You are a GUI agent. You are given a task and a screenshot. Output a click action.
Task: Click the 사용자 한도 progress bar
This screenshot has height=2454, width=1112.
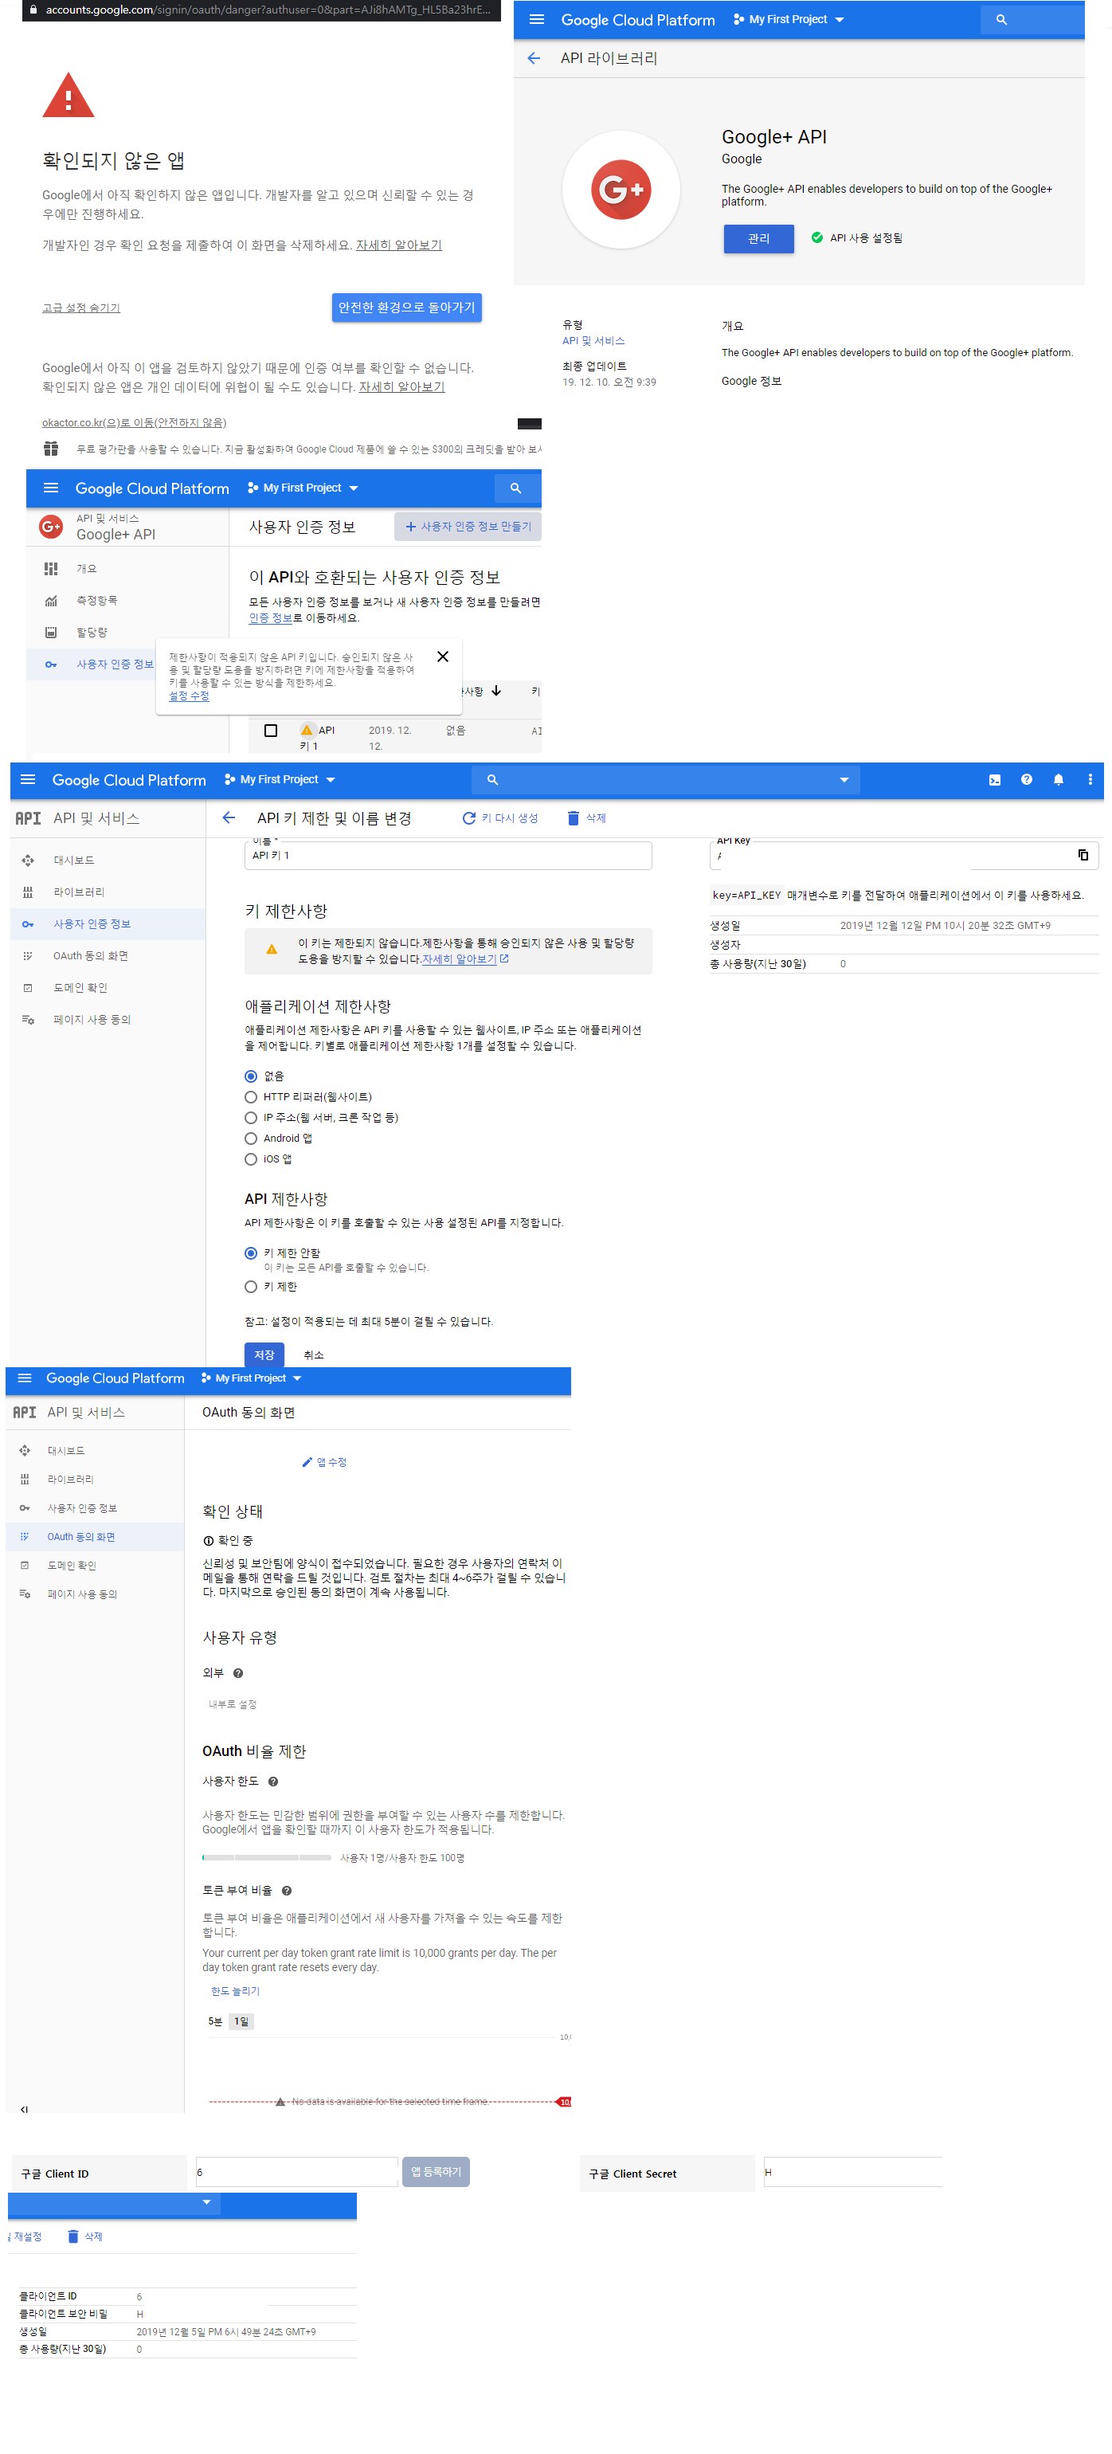click(267, 1858)
